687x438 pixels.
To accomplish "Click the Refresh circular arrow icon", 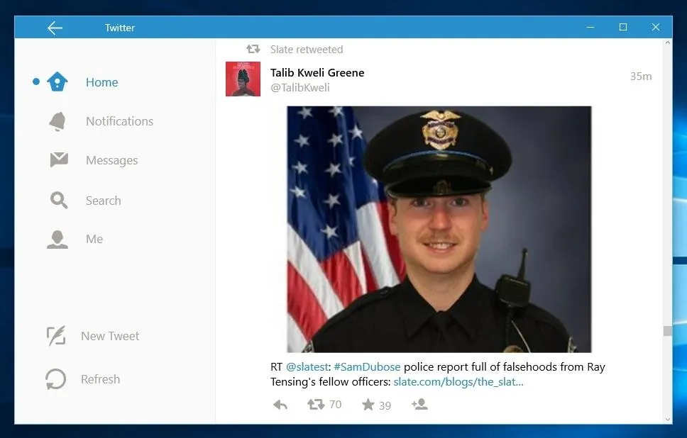I will 55,379.
